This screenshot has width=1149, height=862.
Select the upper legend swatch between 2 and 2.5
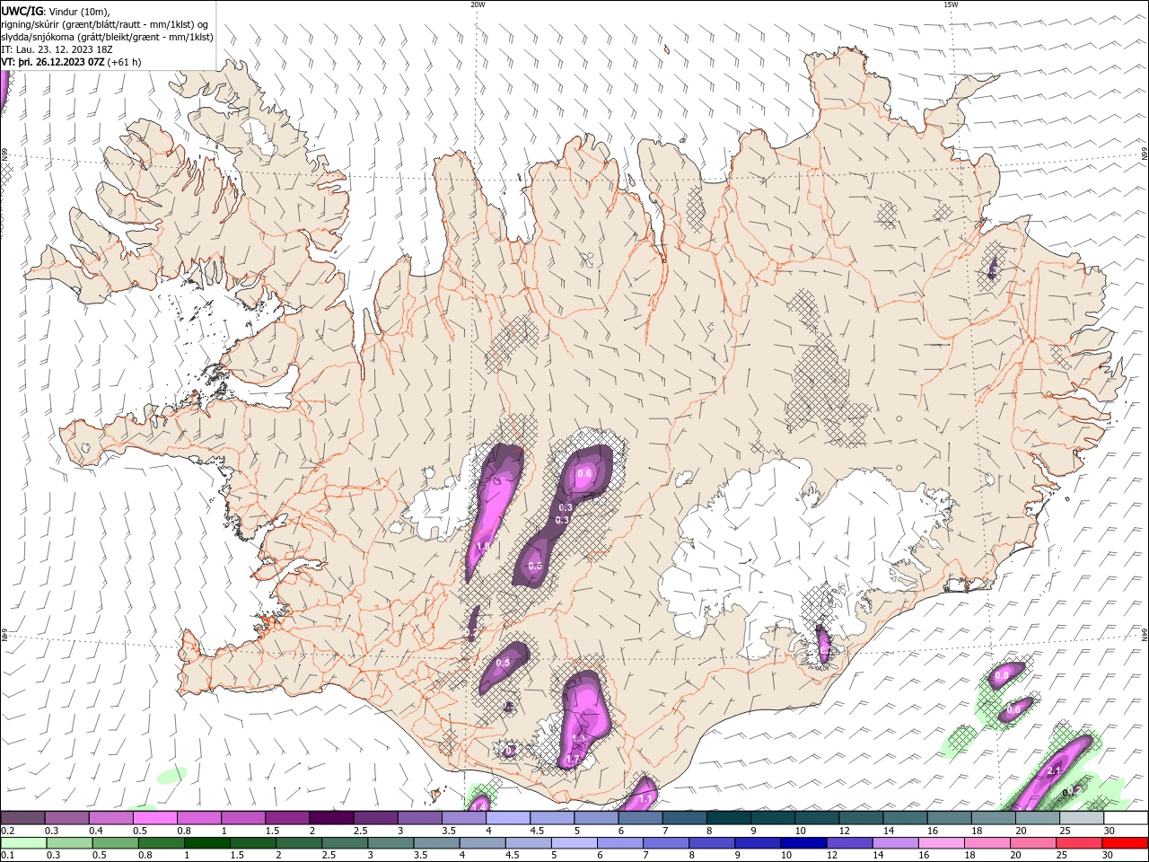pos(330,817)
